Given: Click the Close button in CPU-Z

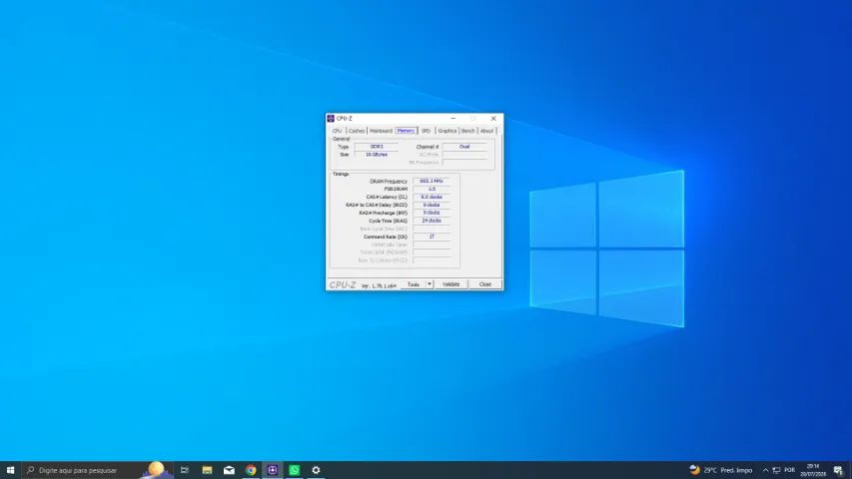Looking at the screenshot, I should pyautogui.click(x=485, y=284).
